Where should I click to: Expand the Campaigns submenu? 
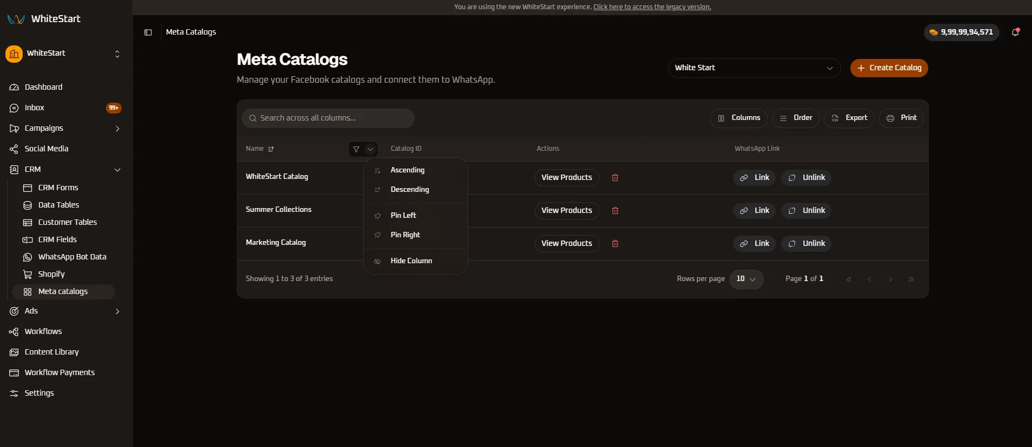coord(117,129)
